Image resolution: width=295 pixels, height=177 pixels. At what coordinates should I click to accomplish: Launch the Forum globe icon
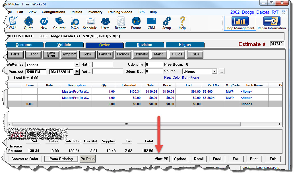point(136,23)
